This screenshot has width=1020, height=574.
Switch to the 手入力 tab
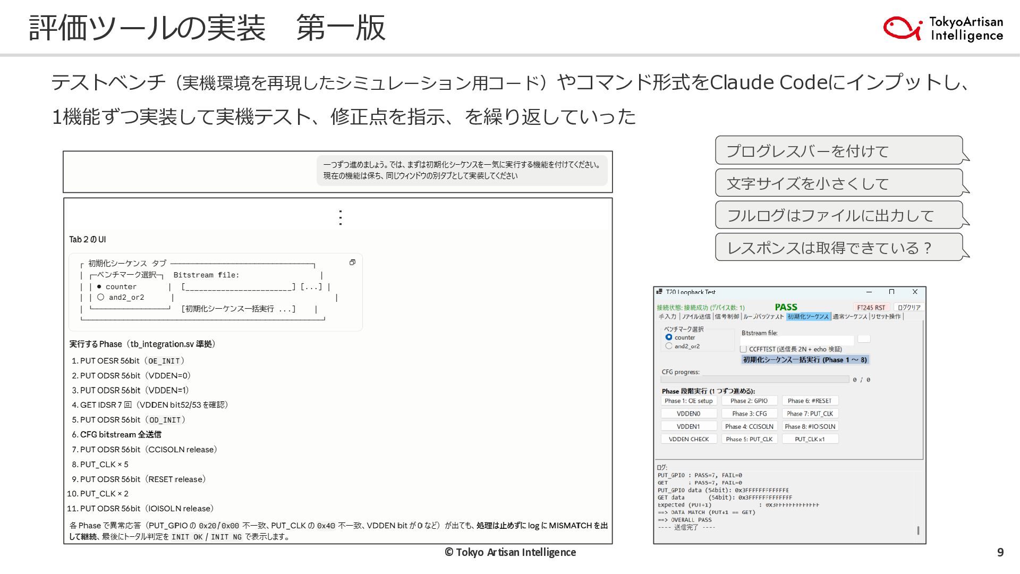pos(668,316)
